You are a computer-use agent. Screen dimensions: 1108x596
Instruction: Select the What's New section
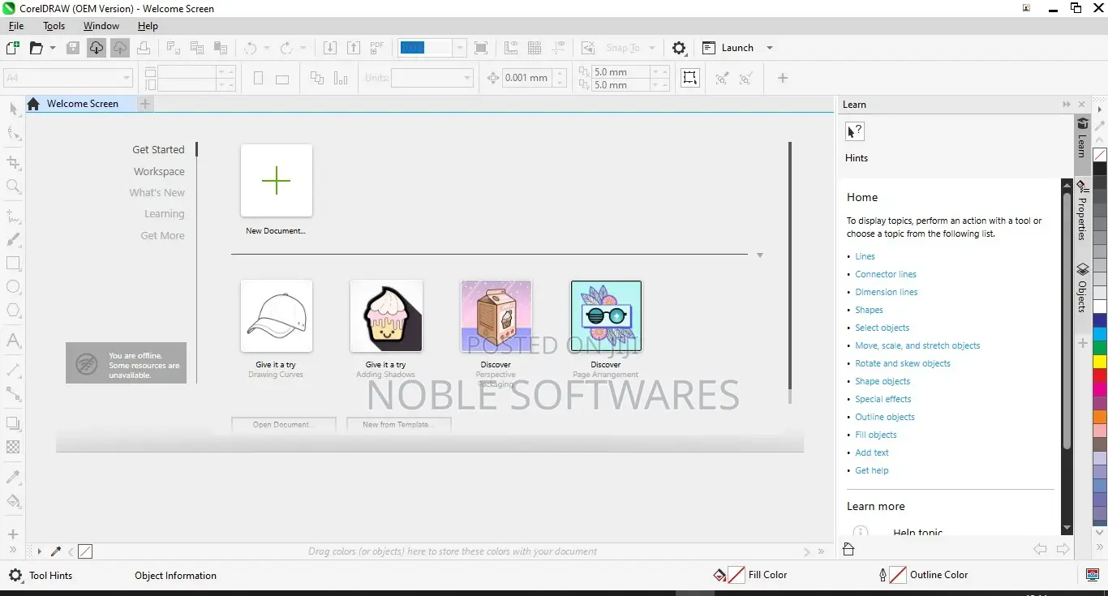point(157,193)
